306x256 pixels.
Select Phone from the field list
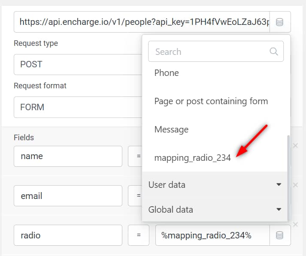(x=167, y=73)
